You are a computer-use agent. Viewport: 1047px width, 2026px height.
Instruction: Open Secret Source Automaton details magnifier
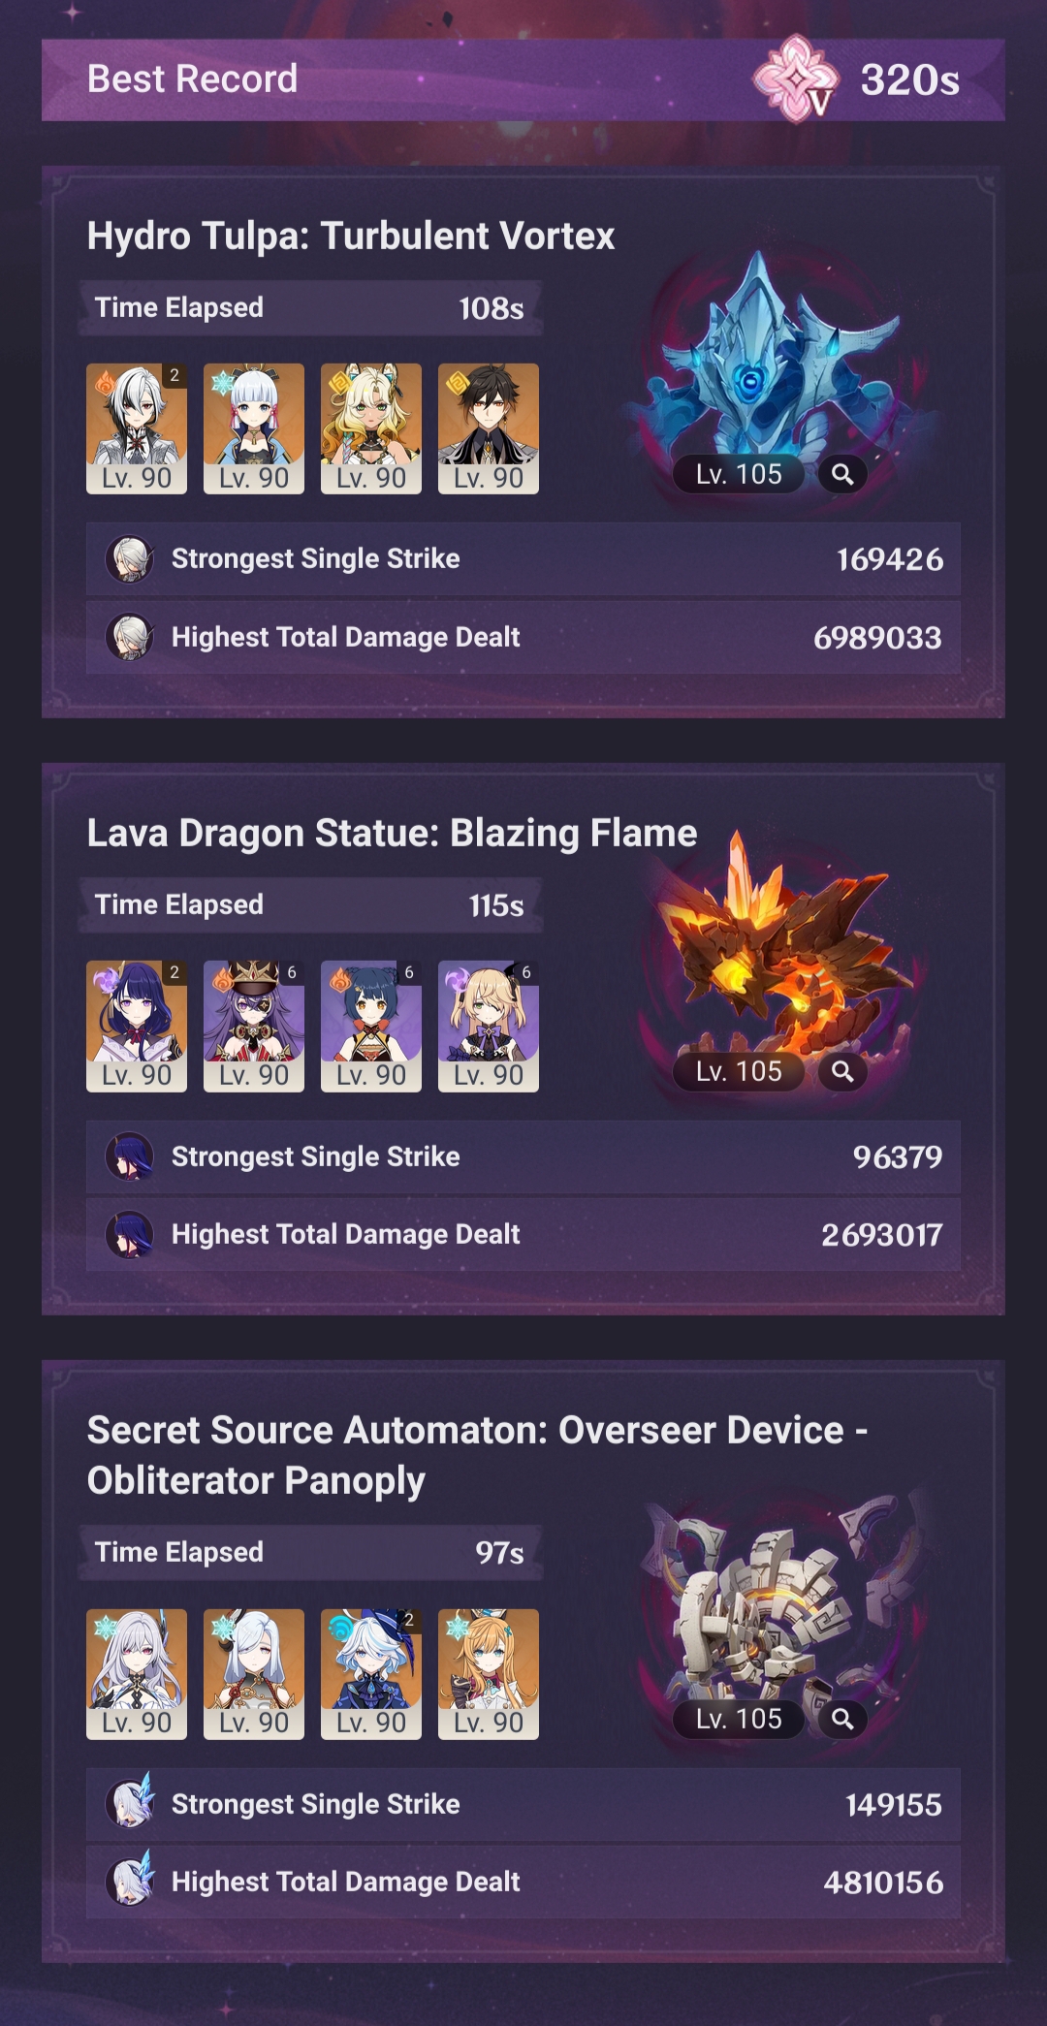842,1719
